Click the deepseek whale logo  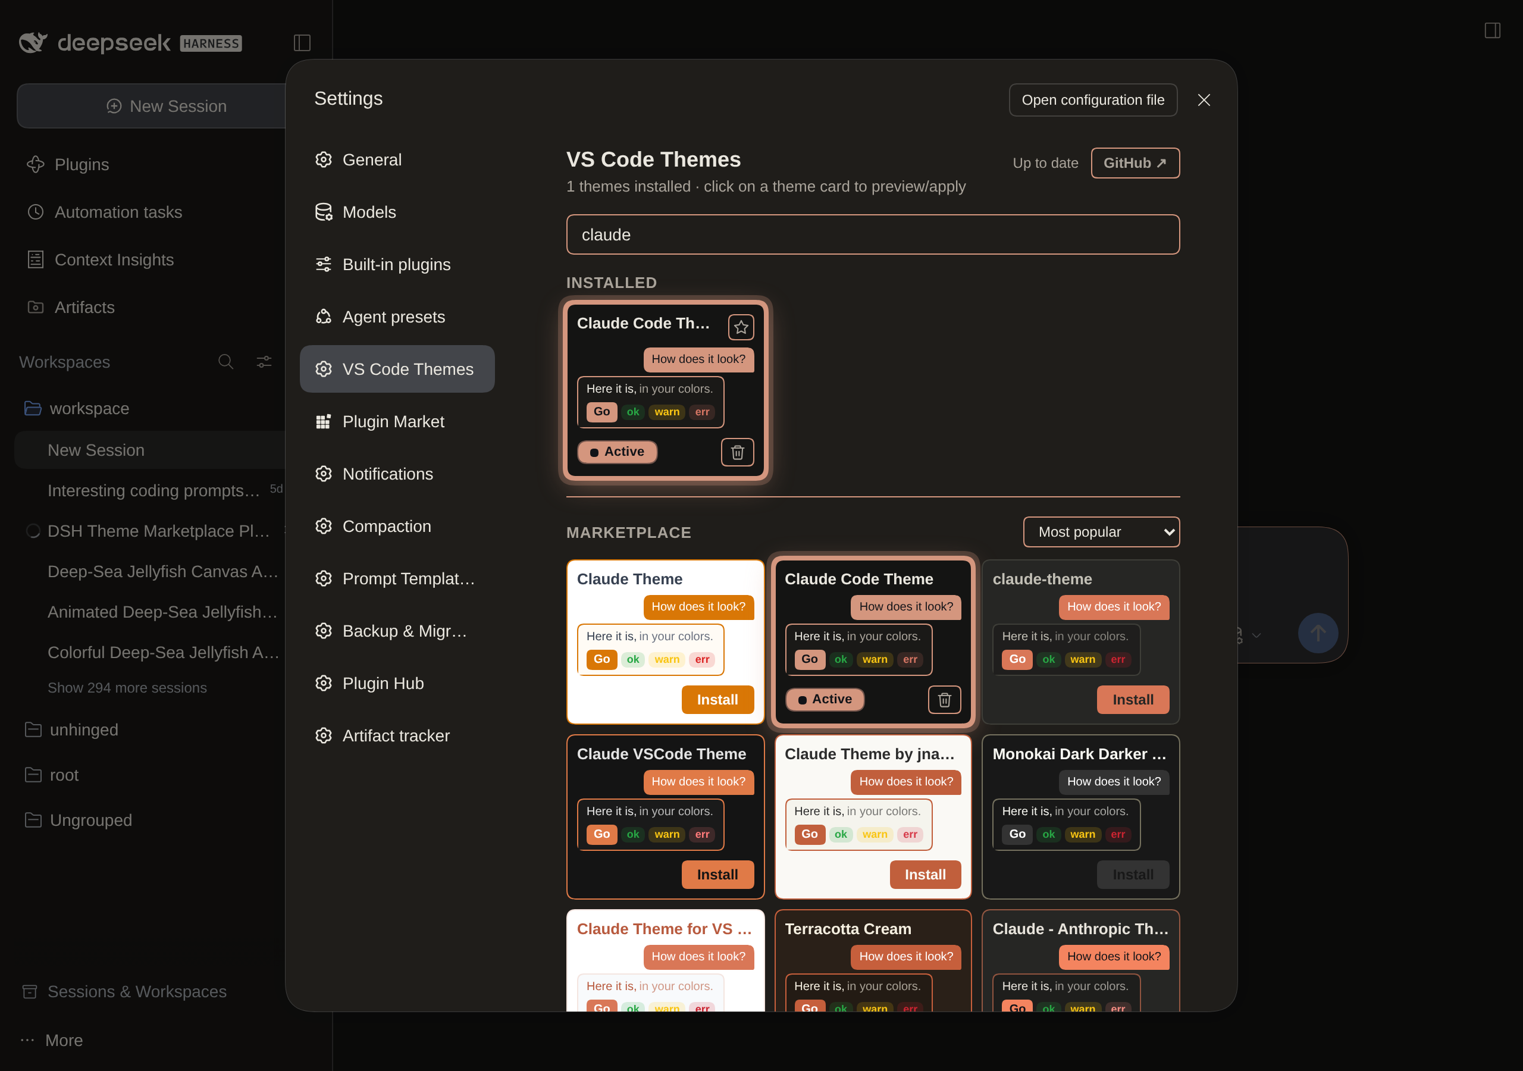click(33, 43)
